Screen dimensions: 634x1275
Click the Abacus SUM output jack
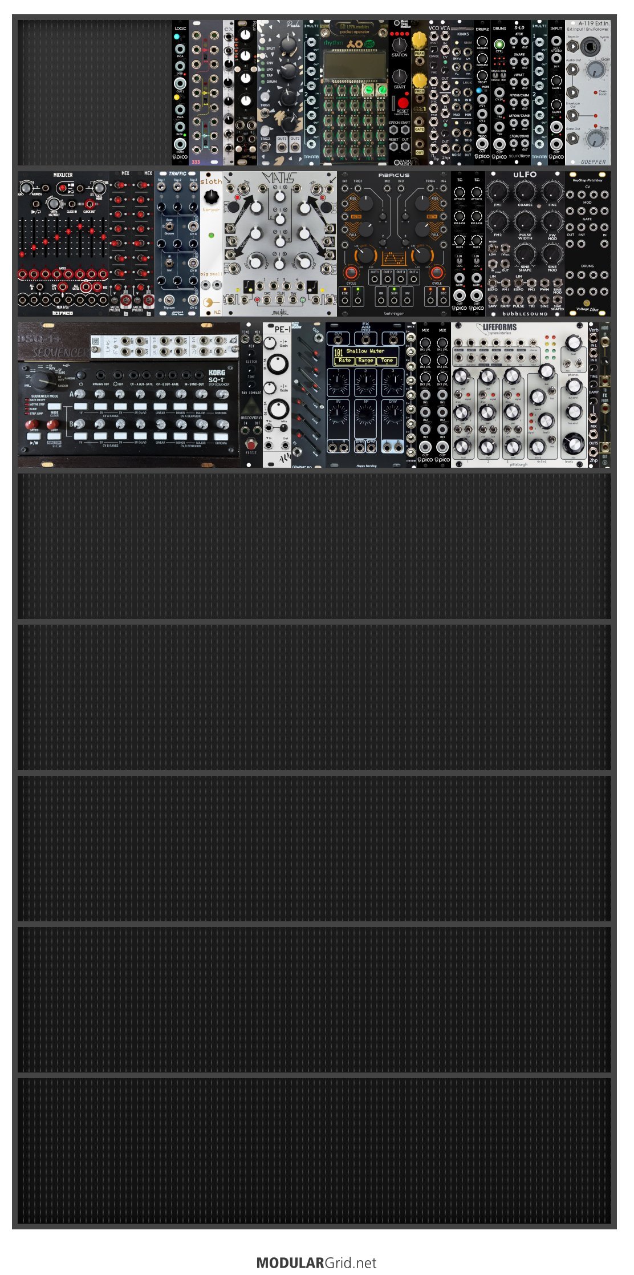pyautogui.click(x=394, y=299)
